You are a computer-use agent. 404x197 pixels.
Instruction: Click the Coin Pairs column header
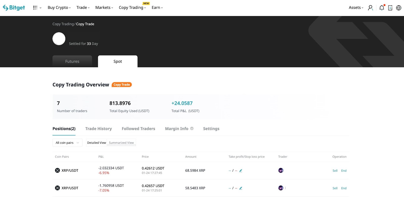(x=62, y=157)
